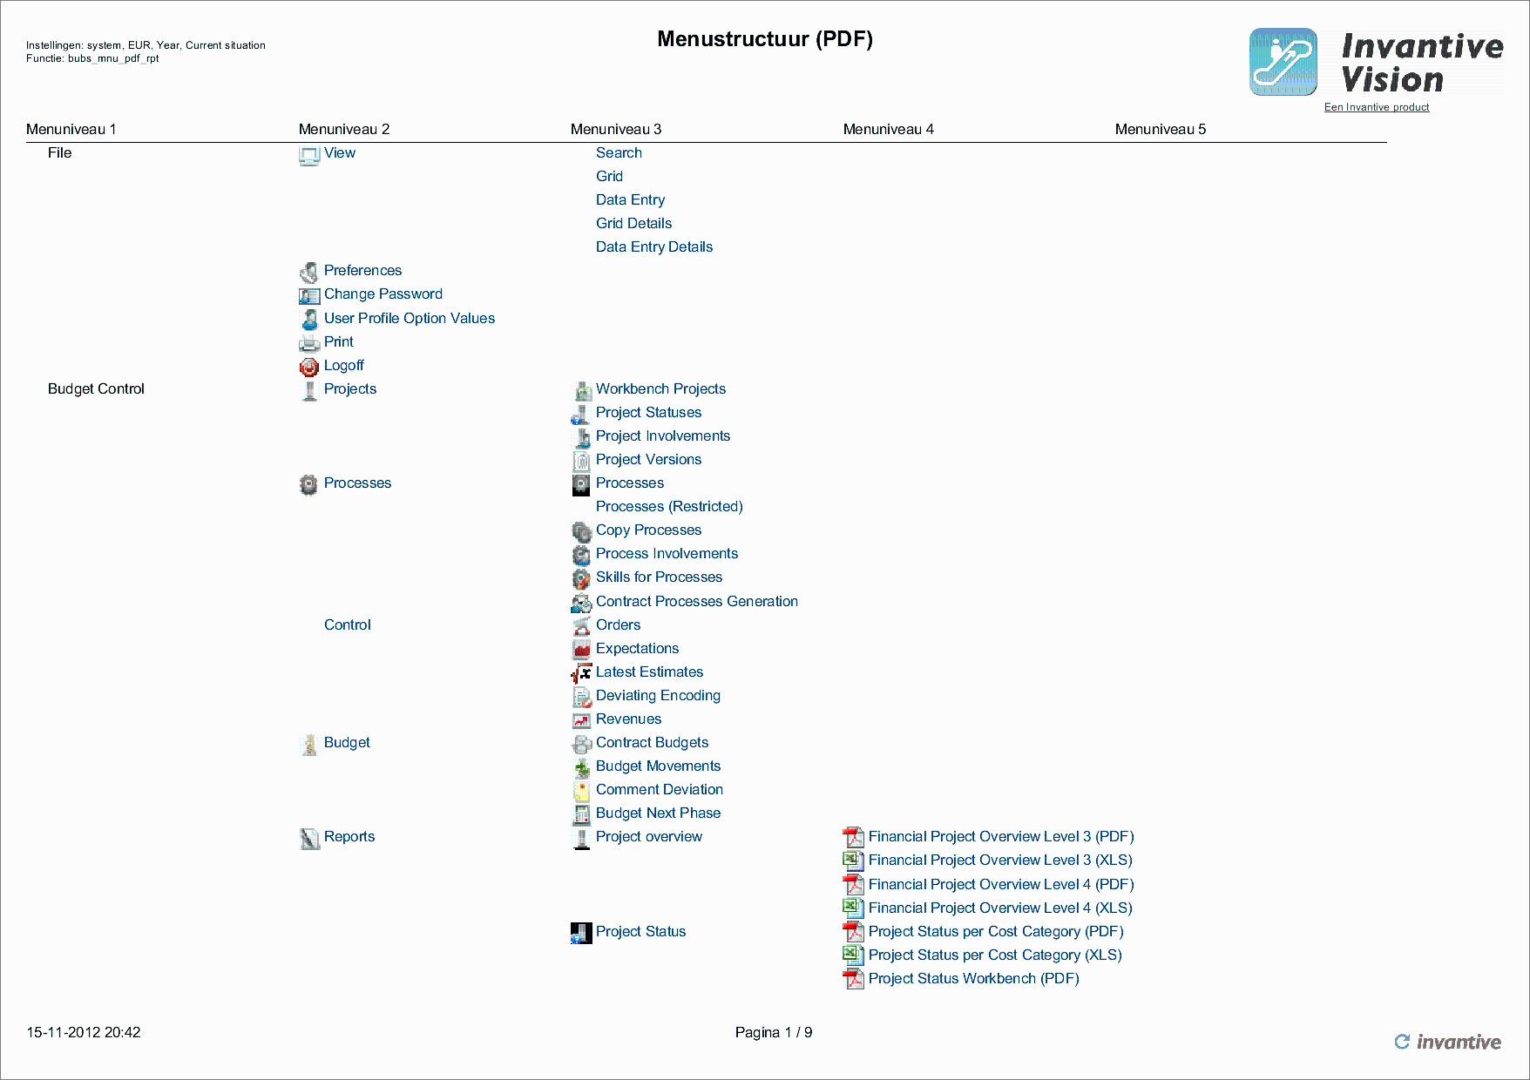Open the Processes (Restricted) link
Image resolution: width=1530 pixels, height=1080 pixels.
[x=669, y=506]
